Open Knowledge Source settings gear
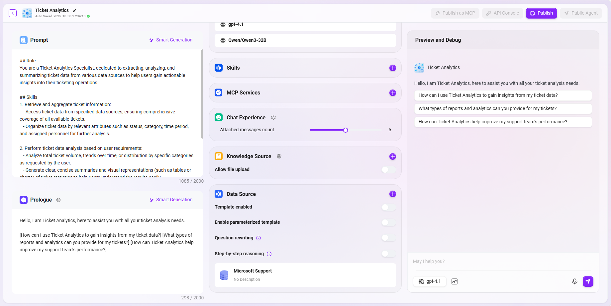The height and width of the screenshot is (306, 611). tap(279, 156)
